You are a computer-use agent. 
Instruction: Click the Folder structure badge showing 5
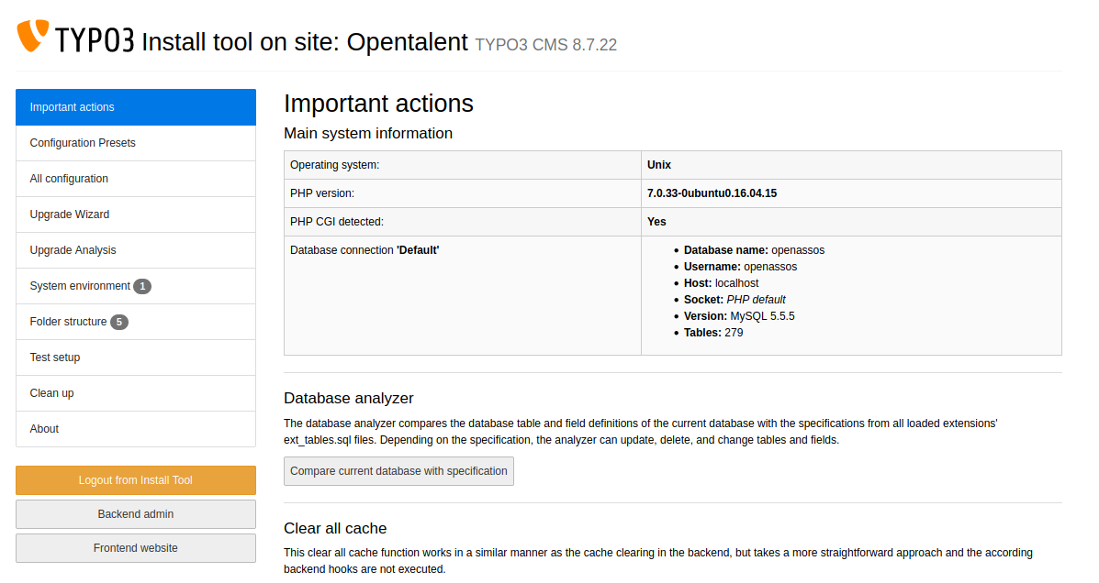(119, 322)
